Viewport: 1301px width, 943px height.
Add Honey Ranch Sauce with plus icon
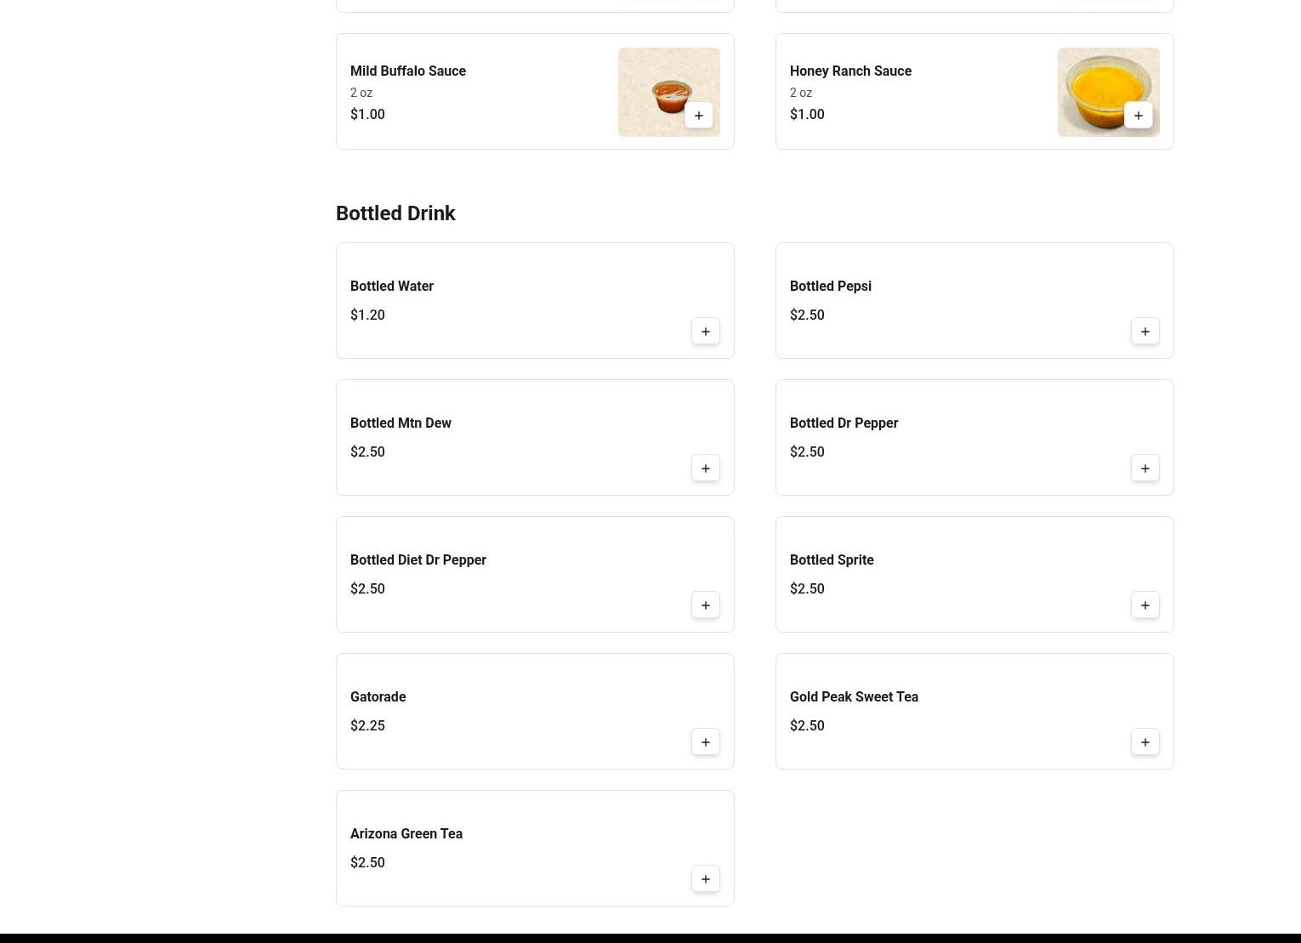pos(1139,116)
